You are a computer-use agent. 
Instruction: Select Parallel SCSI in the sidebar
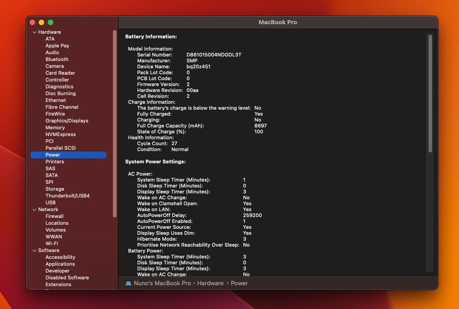point(61,148)
